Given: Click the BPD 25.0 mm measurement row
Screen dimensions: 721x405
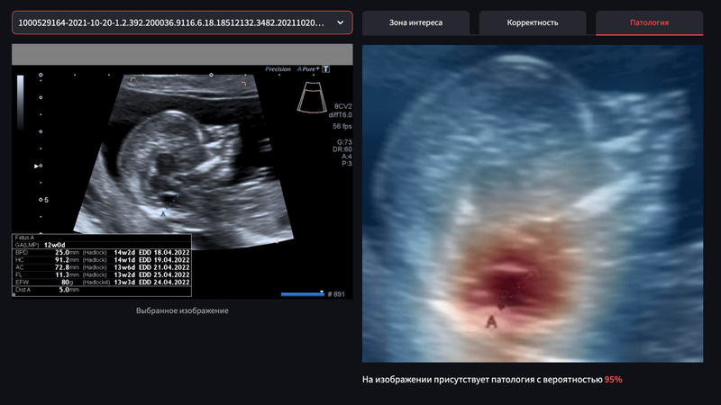Looking at the screenshot, I should pos(102,253).
